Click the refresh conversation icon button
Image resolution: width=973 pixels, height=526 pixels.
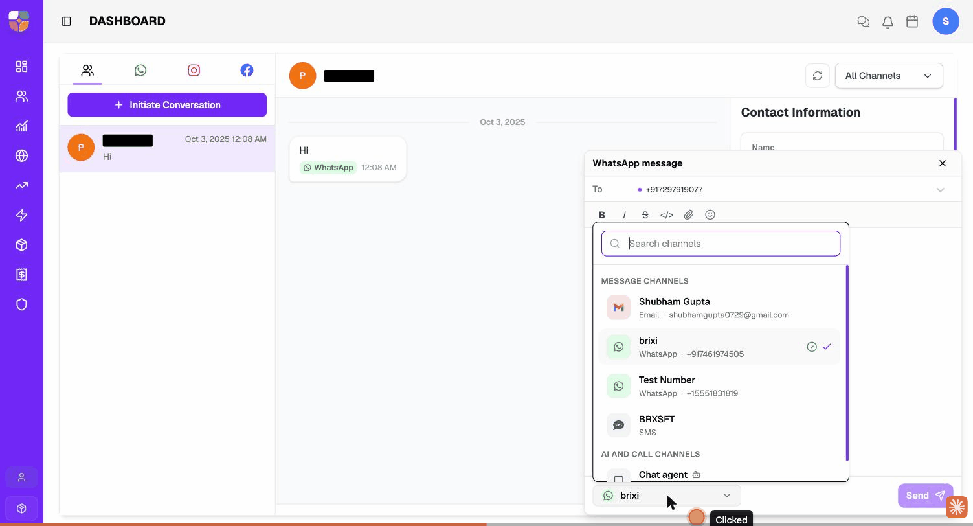[x=818, y=76]
